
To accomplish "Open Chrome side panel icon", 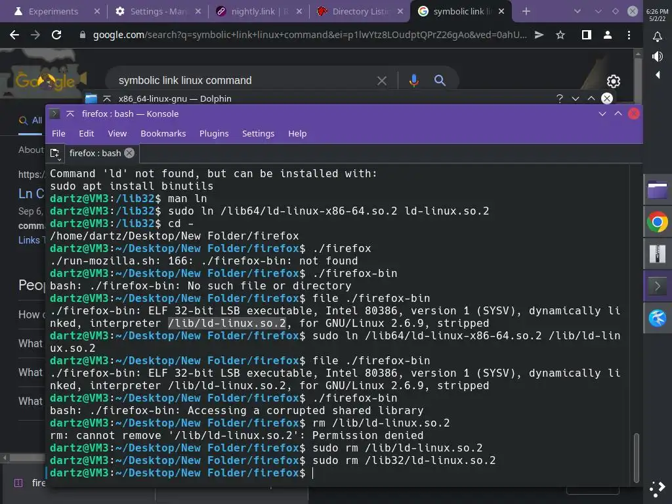I will (x=586, y=35).
